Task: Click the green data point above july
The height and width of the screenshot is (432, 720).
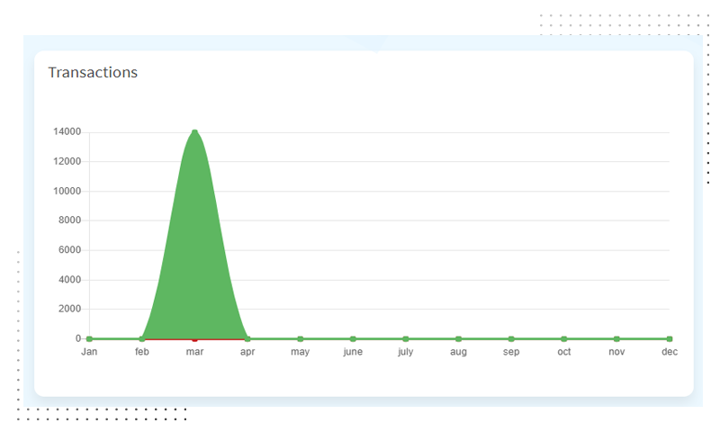Action: pyautogui.click(x=406, y=338)
